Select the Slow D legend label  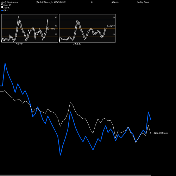[7, 5]
